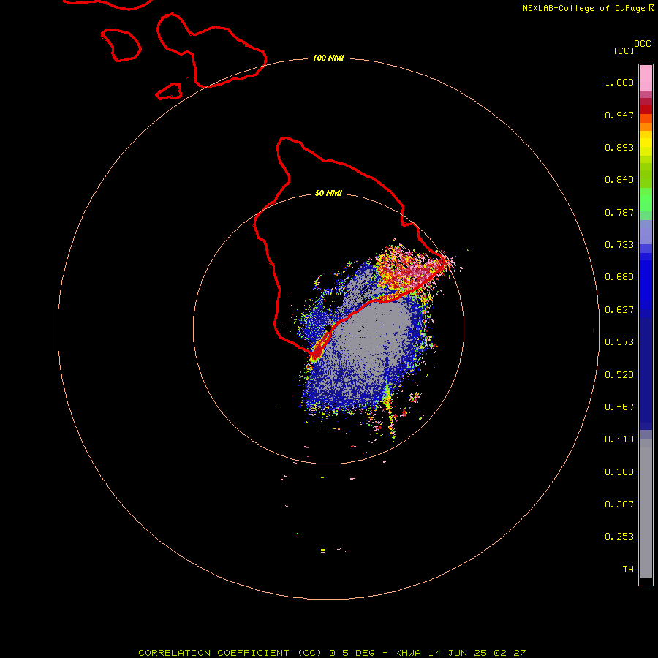
Task: Click the 0.627 scale value
Action: click(x=619, y=310)
